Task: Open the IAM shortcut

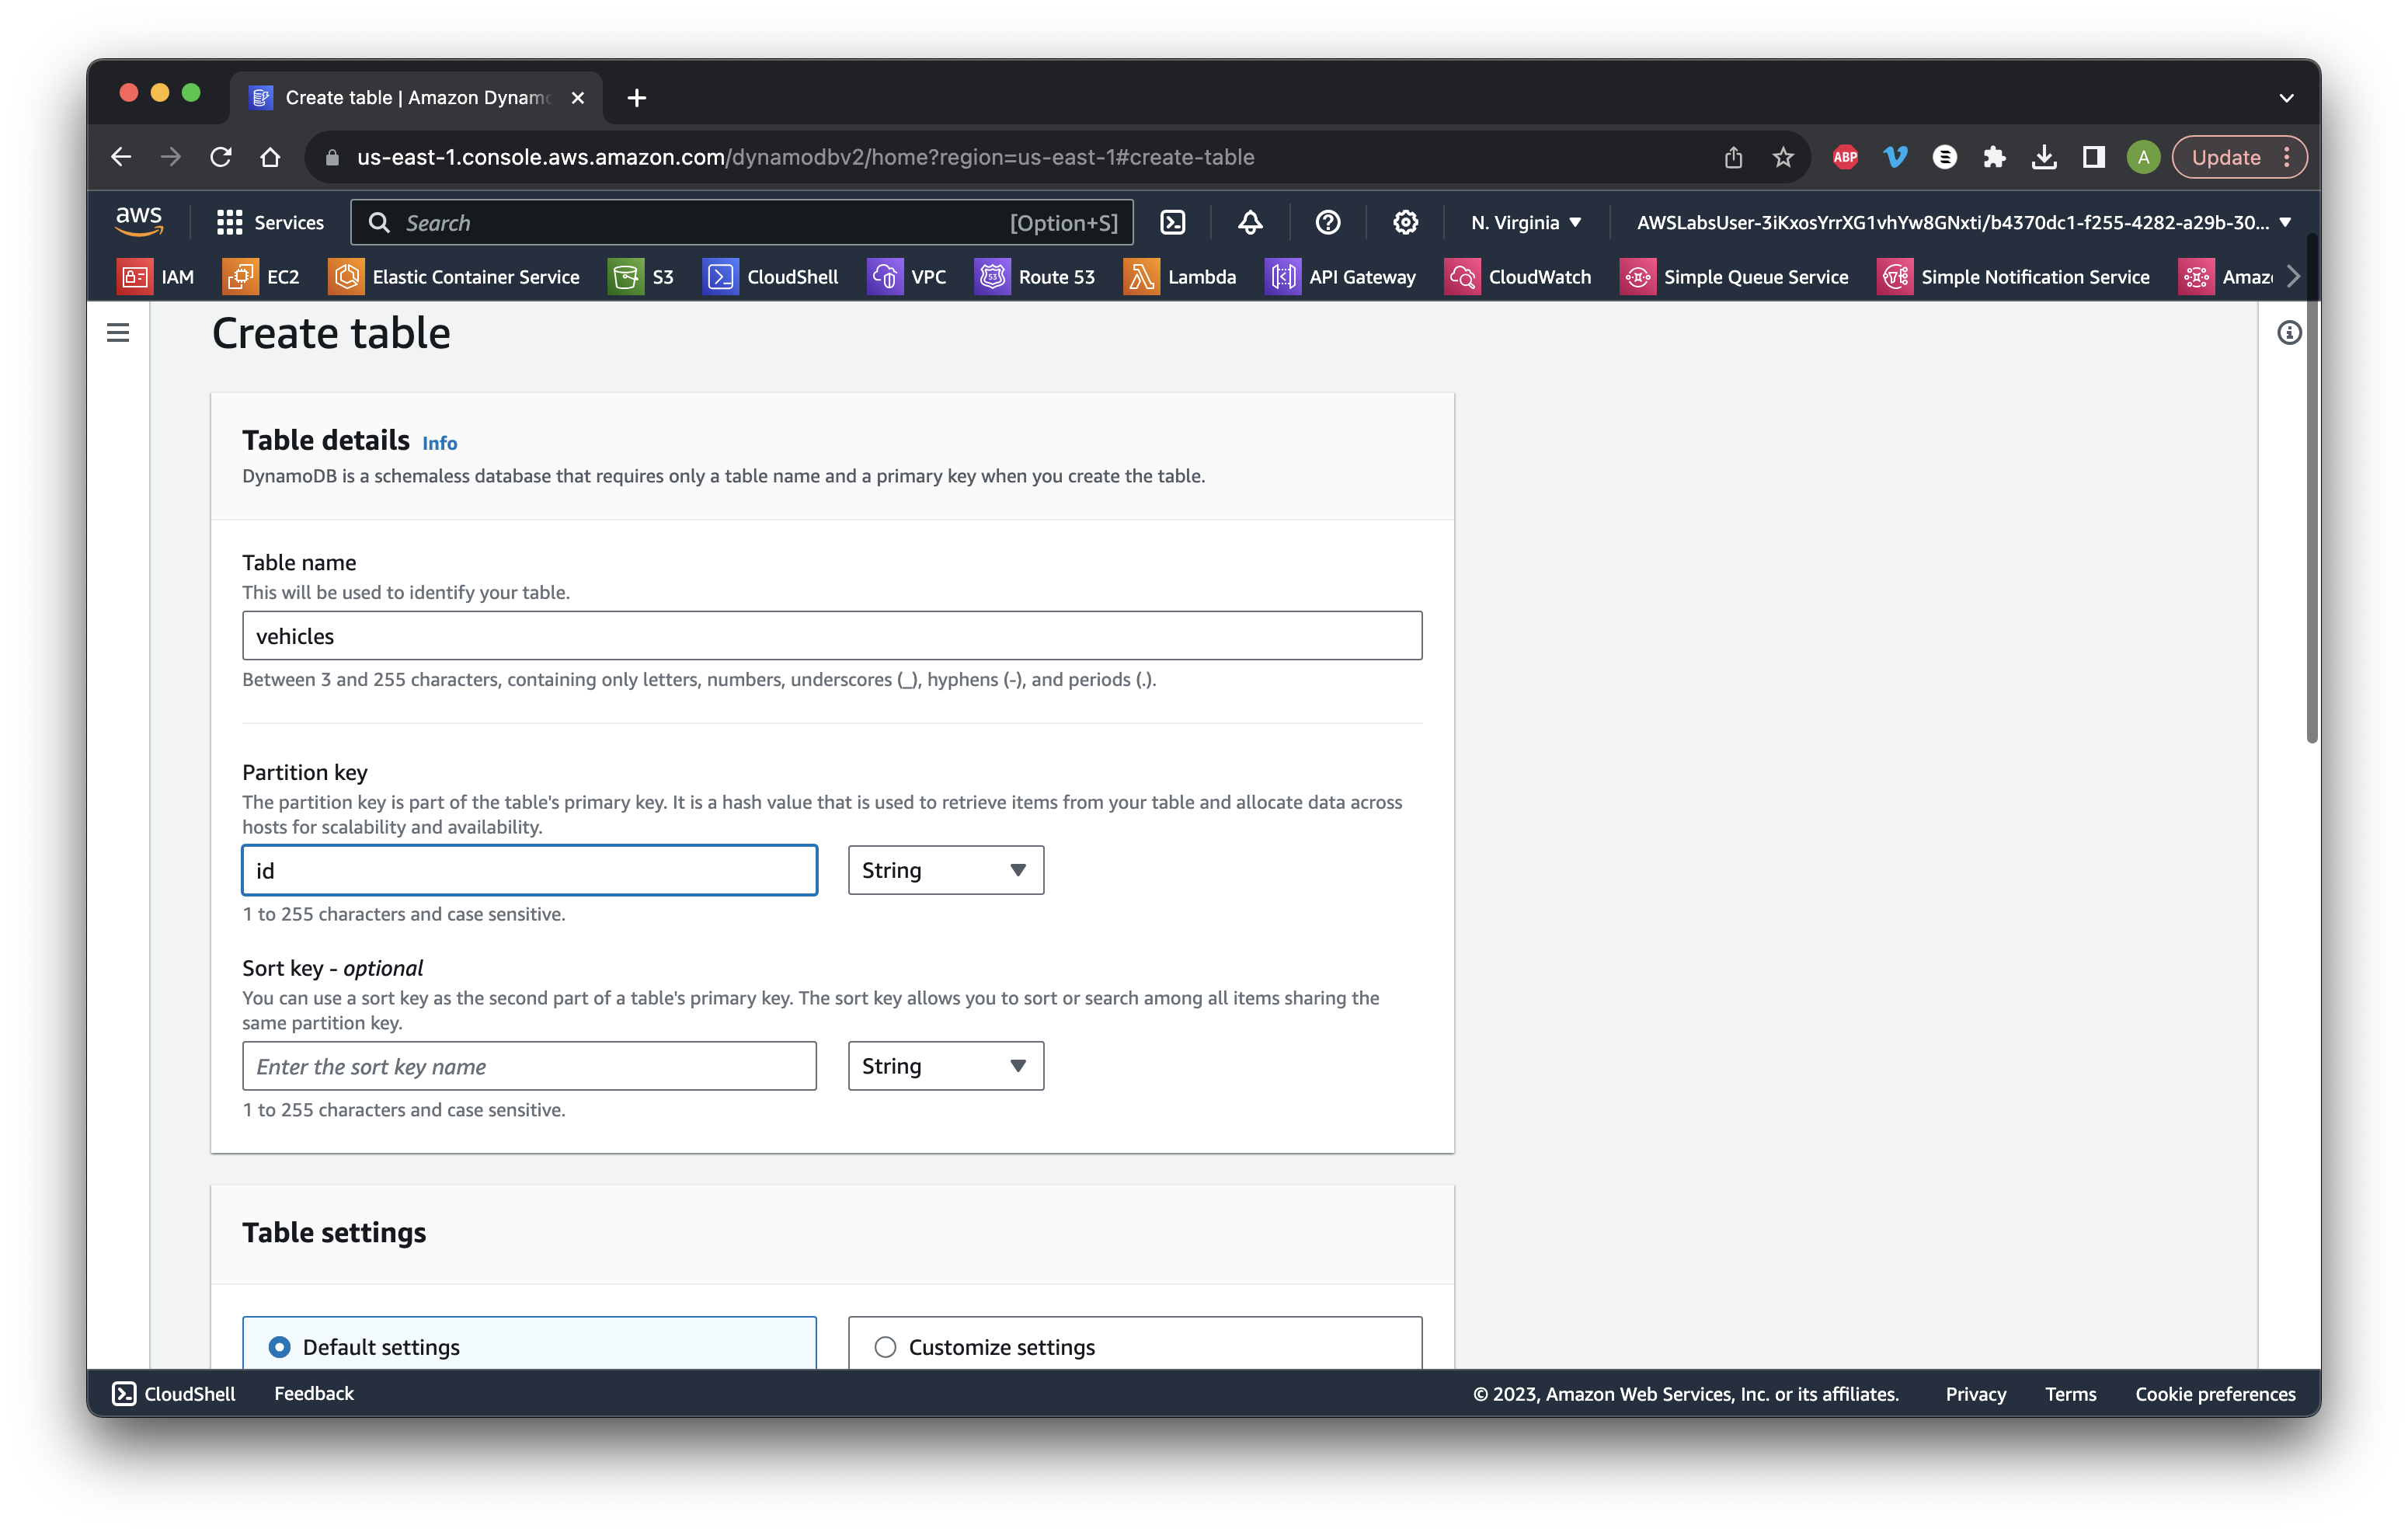Action: coord(157,277)
